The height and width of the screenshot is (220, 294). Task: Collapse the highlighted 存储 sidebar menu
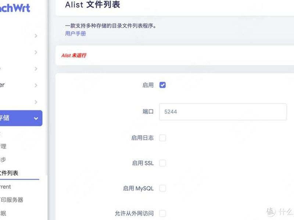(x=21, y=118)
